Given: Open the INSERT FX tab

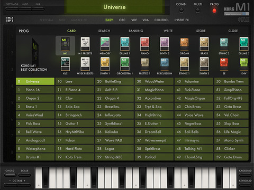Looking at the screenshot, I should click(182, 20).
